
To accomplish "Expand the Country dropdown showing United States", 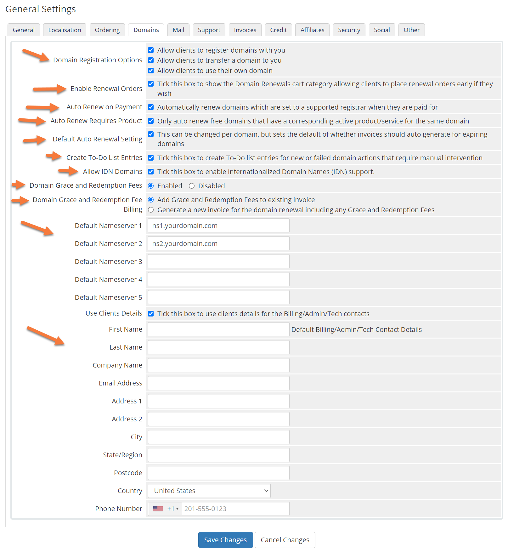I will coord(209,491).
